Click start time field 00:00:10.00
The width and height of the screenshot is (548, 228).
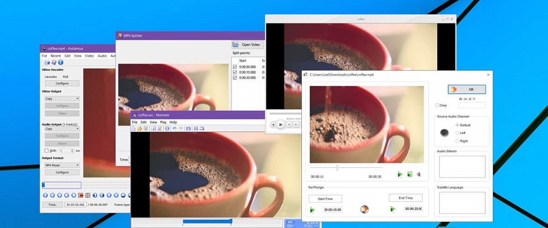[x=333, y=210]
